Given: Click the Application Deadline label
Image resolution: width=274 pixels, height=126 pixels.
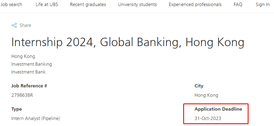Looking at the screenshot, I should pyautogui.click(x=218, y=109).
